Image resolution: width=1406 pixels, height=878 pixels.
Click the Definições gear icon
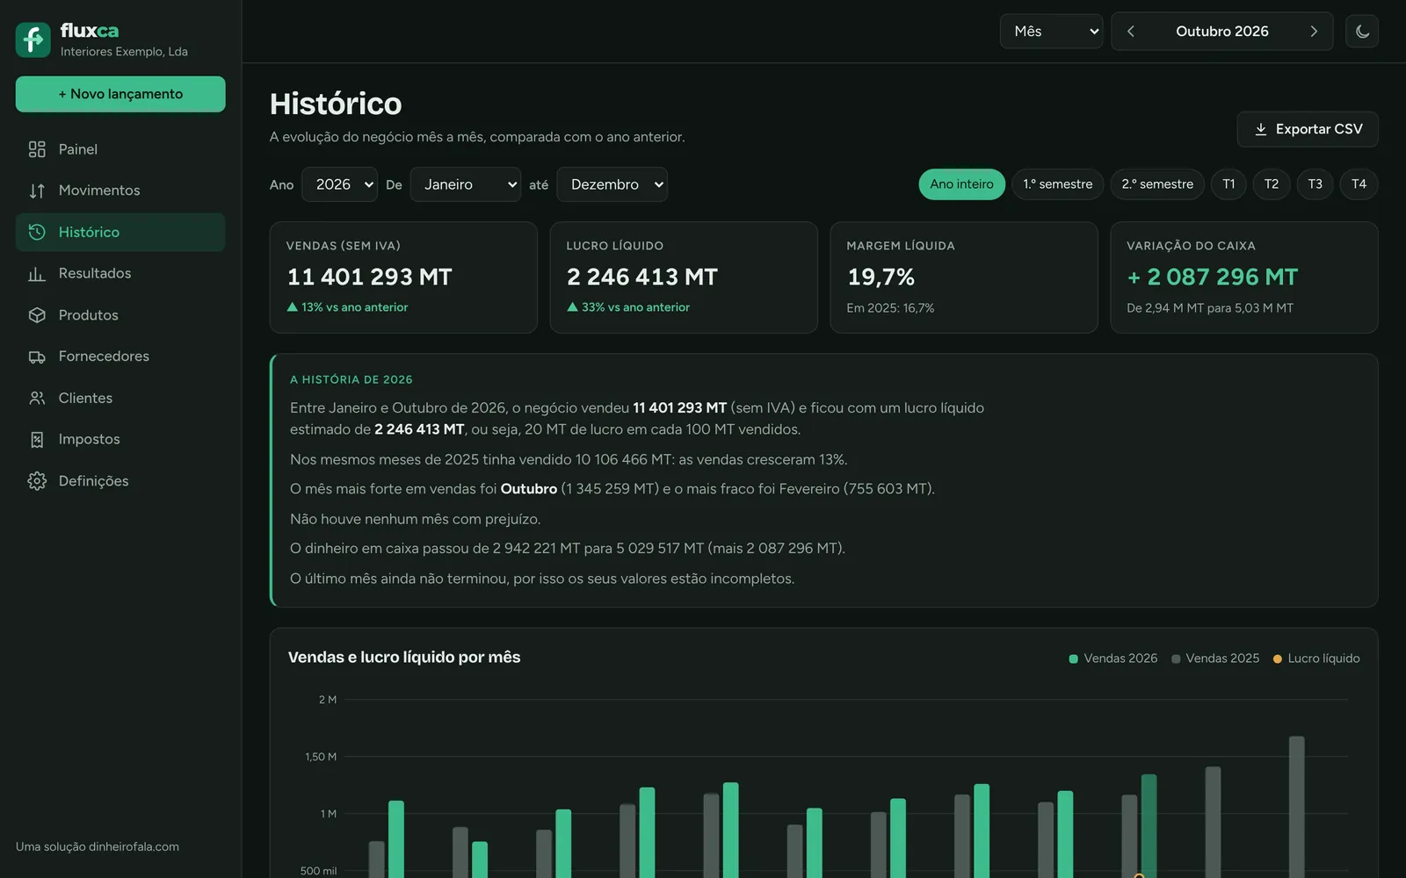coord(37,481)
